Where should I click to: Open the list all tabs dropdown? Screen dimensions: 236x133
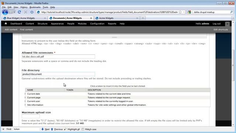click(x=233, y=18)
